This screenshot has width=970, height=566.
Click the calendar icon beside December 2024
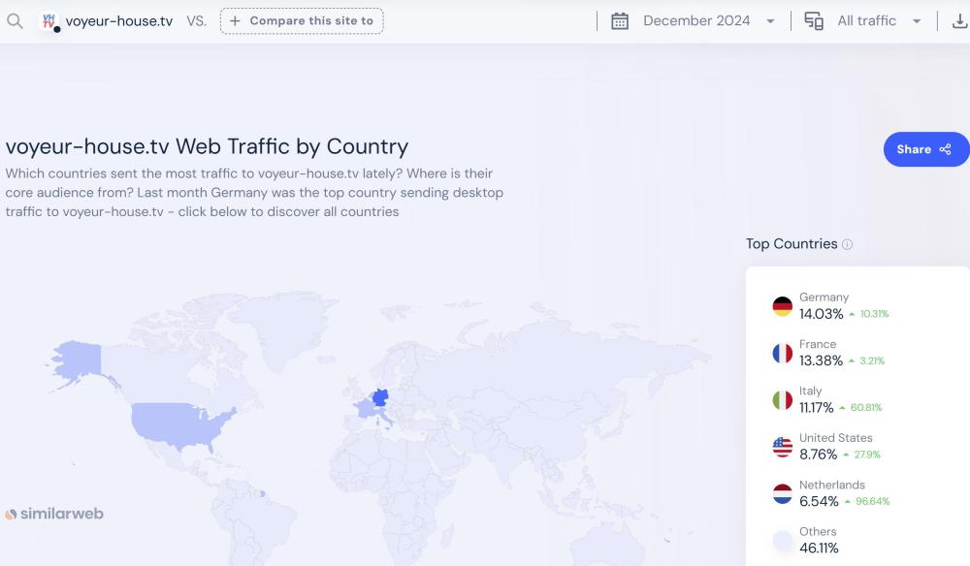tap(620, 21)
